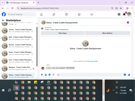This screenshot has width=135, height=101.
Task: Open the volume control in system tray
Action: point(117,93)
